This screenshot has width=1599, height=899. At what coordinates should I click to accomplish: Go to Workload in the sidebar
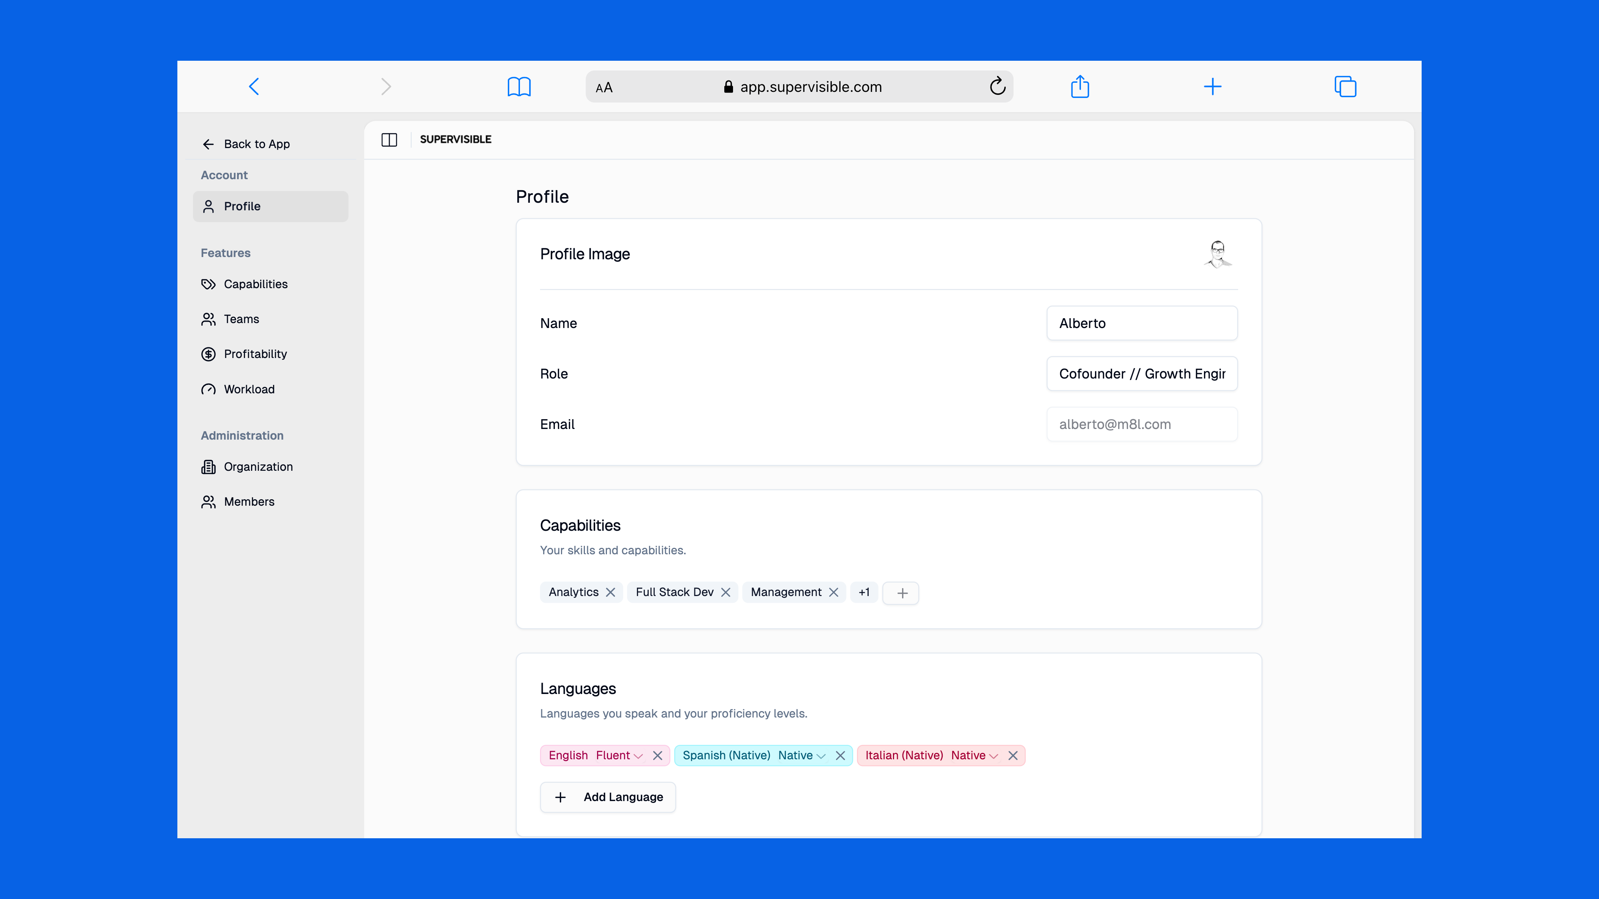pyautogui.click(x=248, y=389)
